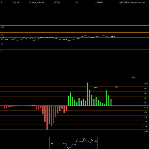
Task: Click the 970 price label
Action: (117, 87)
